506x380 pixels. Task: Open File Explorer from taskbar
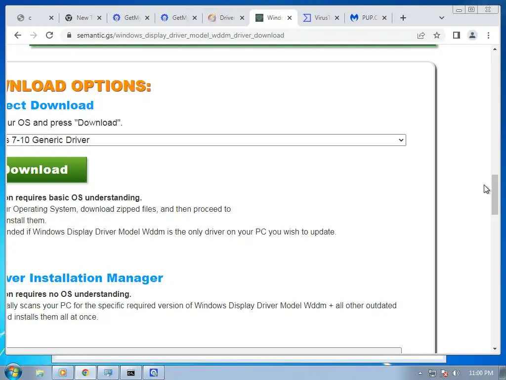[x=40, y=373]
